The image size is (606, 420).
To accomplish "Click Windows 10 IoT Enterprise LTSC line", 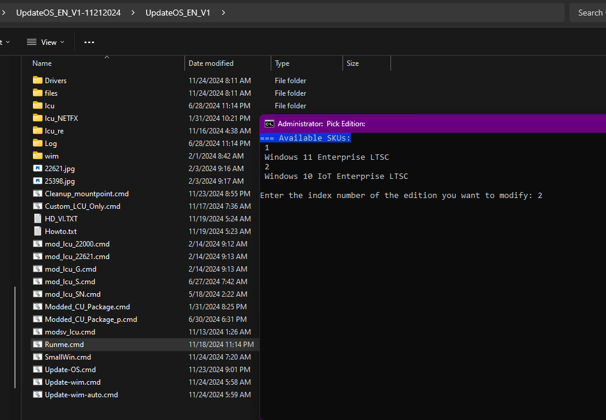I will click(337, 176).
